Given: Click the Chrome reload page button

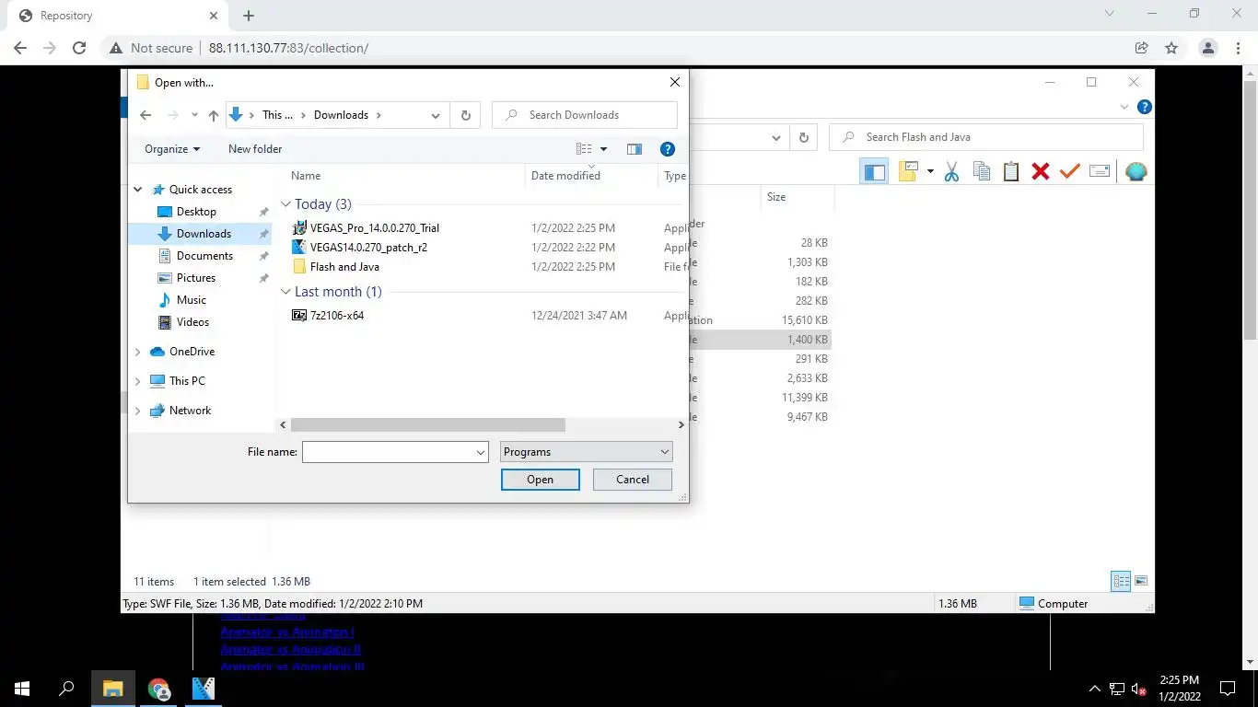Looking at the screenshot, I should click(79, 48).
